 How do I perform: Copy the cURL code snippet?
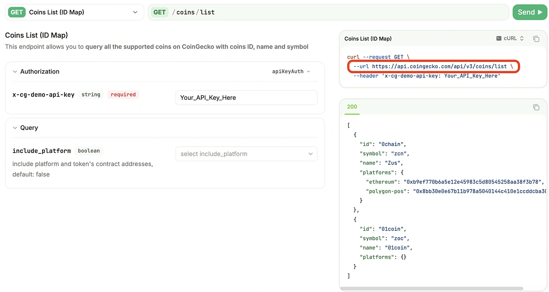click(536, 38)
